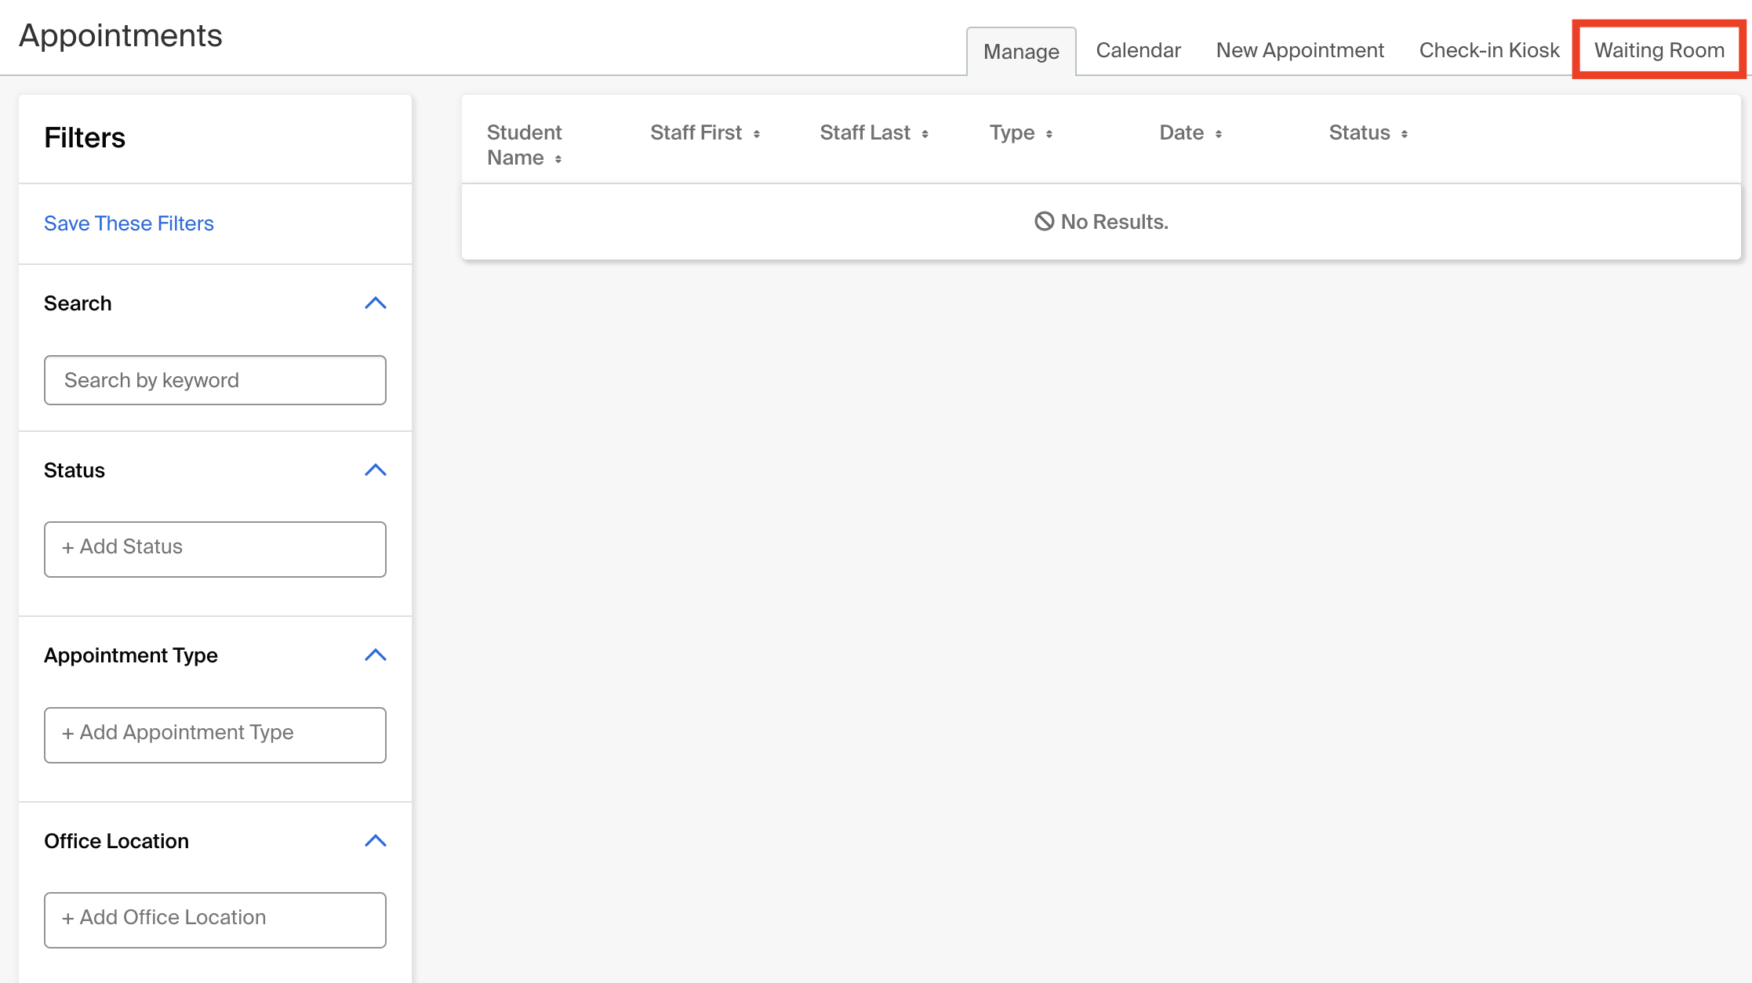The height and width of the screenshot is (983, 1752).
Task: Click the sort arrows icon beside Status header
Action: pos(1405,134)
